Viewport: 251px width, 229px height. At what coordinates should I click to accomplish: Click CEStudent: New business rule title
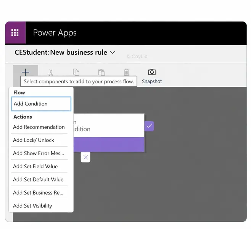(61, 52)
